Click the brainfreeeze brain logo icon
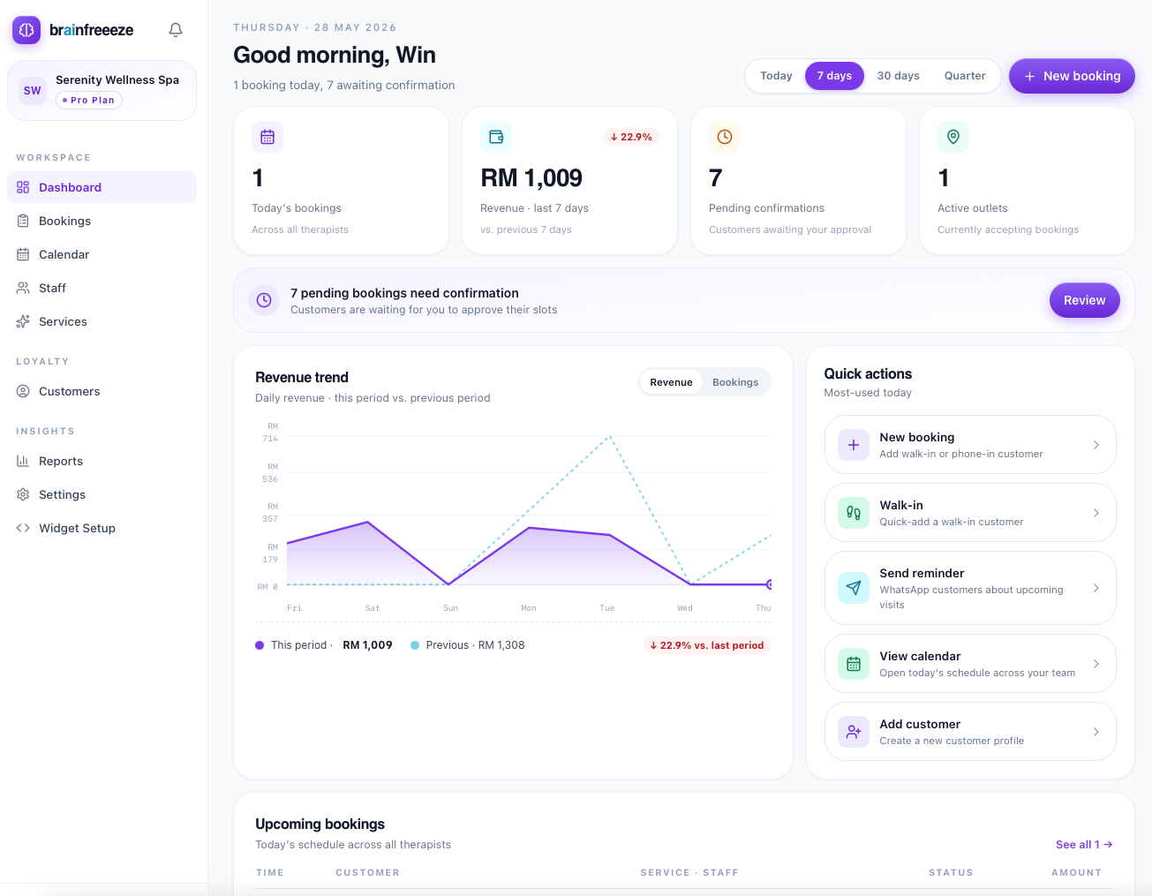Viewport: 1152px width, 896px height. coord(26,30)
